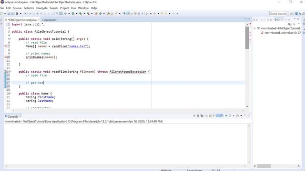Open the Navigate menu

coord(42,8)
